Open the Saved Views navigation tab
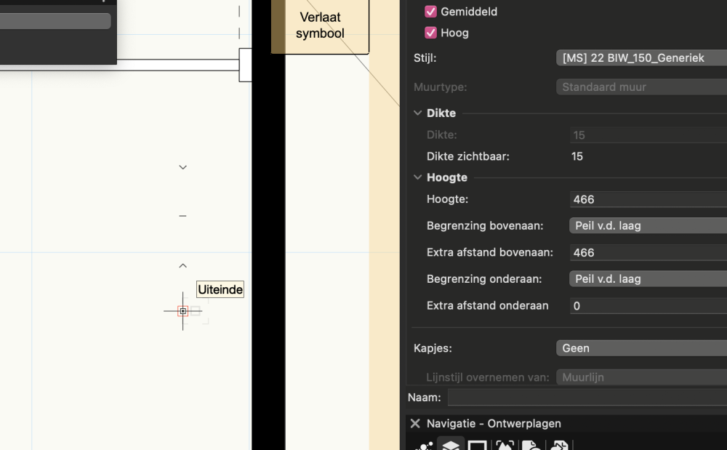Viewport: 727px width, 450px height. [x=531, y=445]
